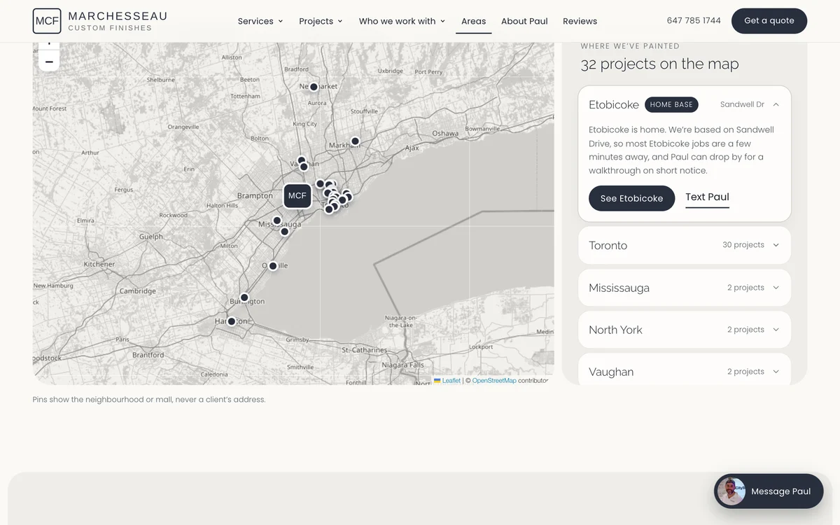Viewport: 840px width, 525px height.
Task: Click Paul's avatar in the message widget
Action: (x=731, y=491)
